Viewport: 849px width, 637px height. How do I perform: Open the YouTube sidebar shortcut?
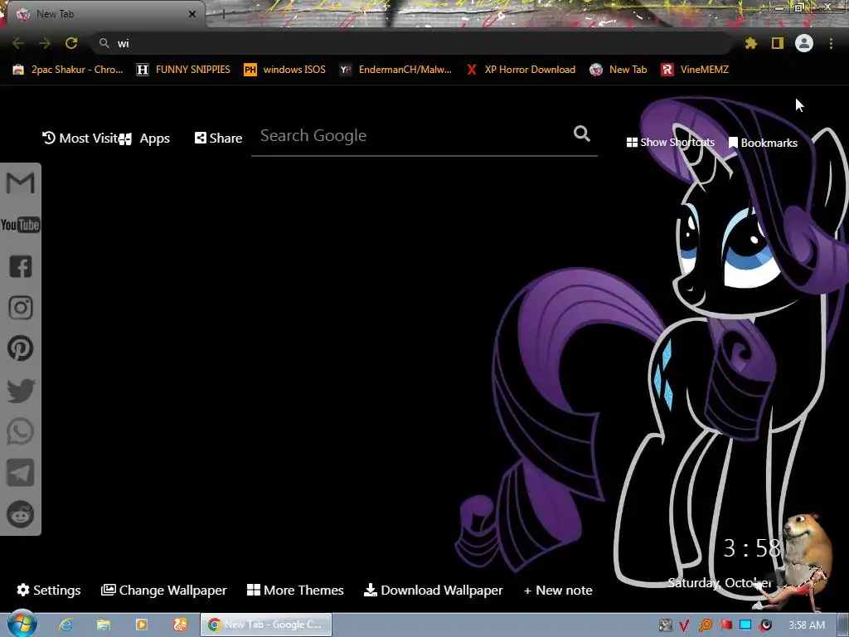tap(21, 225)
